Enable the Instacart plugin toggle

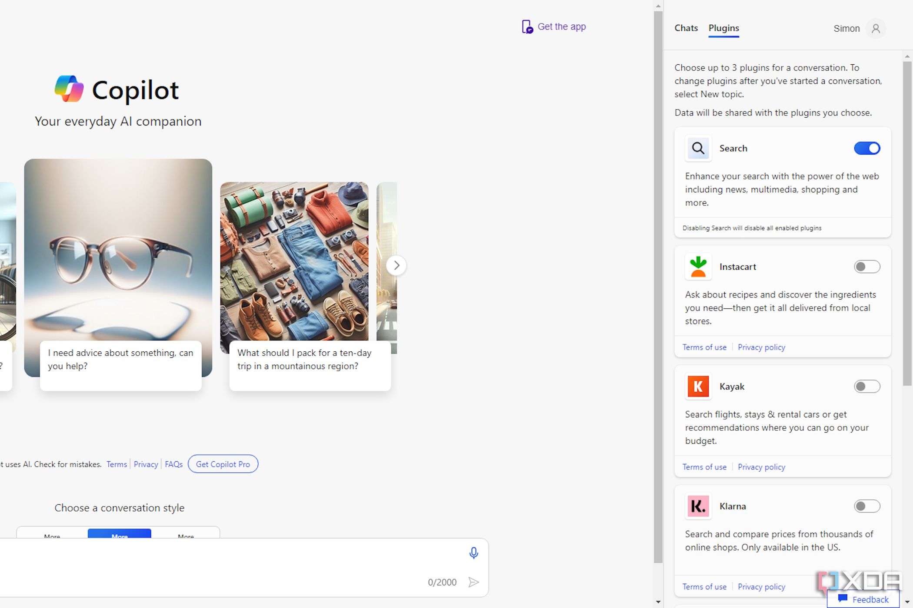tap(867, 267)
